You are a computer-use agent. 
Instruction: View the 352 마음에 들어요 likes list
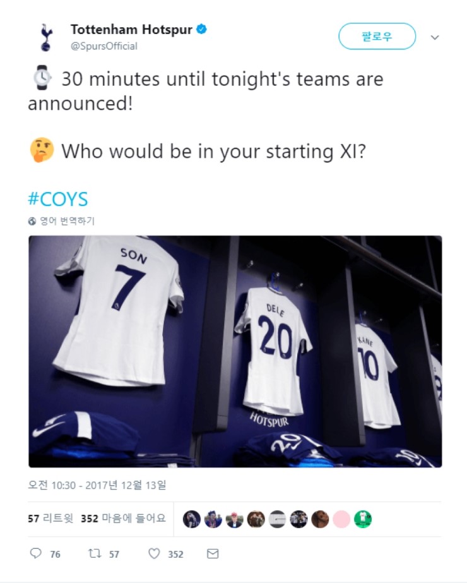[x=123, y=519]
